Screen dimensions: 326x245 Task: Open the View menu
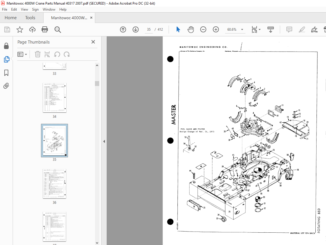pyautogui.click(x=24, y=9)
